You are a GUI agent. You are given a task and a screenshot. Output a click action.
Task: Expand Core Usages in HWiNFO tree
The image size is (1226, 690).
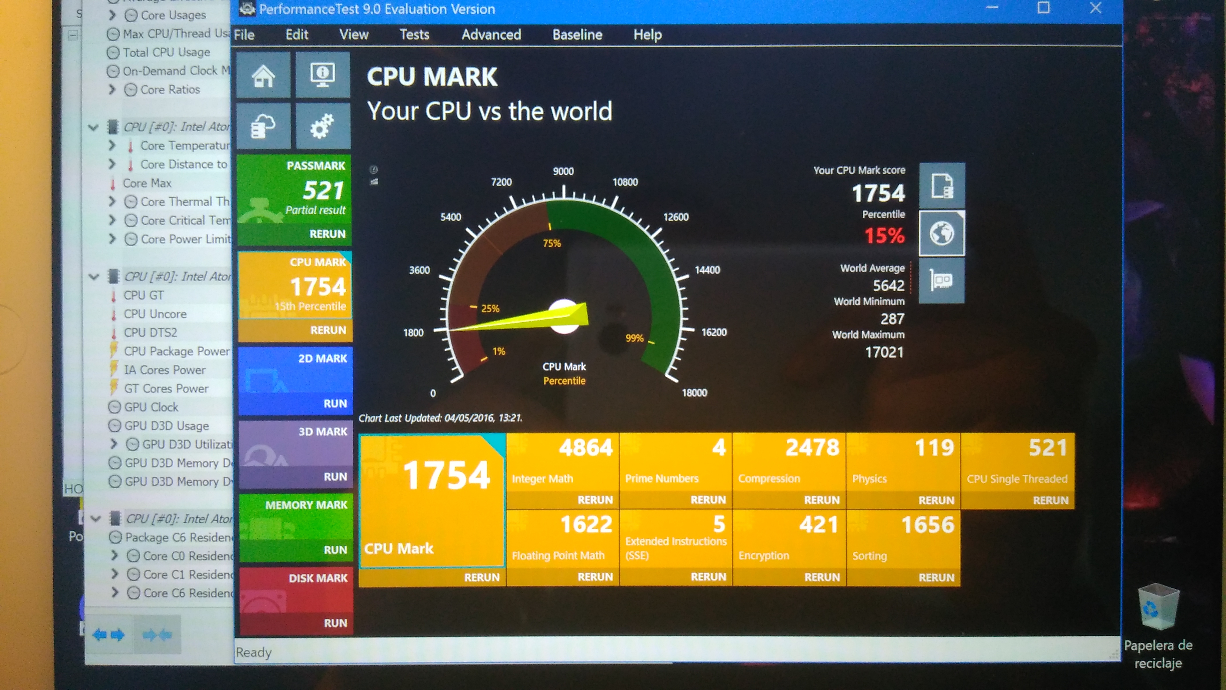112,15
